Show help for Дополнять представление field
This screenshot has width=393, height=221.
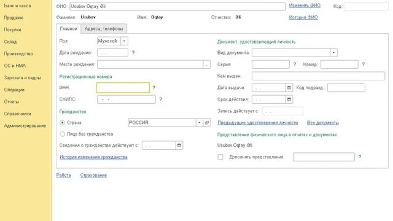pos(360,157)
